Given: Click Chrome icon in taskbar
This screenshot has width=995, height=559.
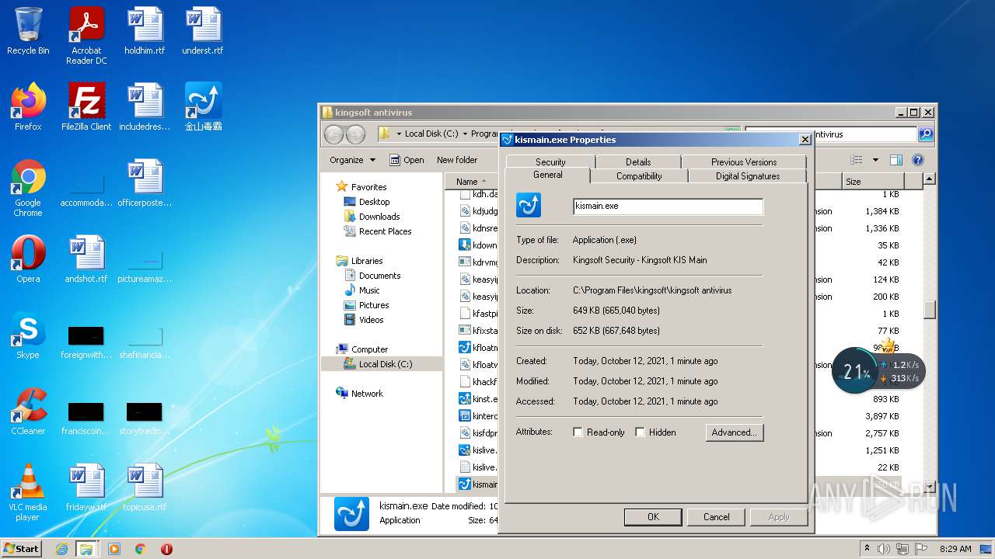Looking at the screenshot, I should (140, 549).
